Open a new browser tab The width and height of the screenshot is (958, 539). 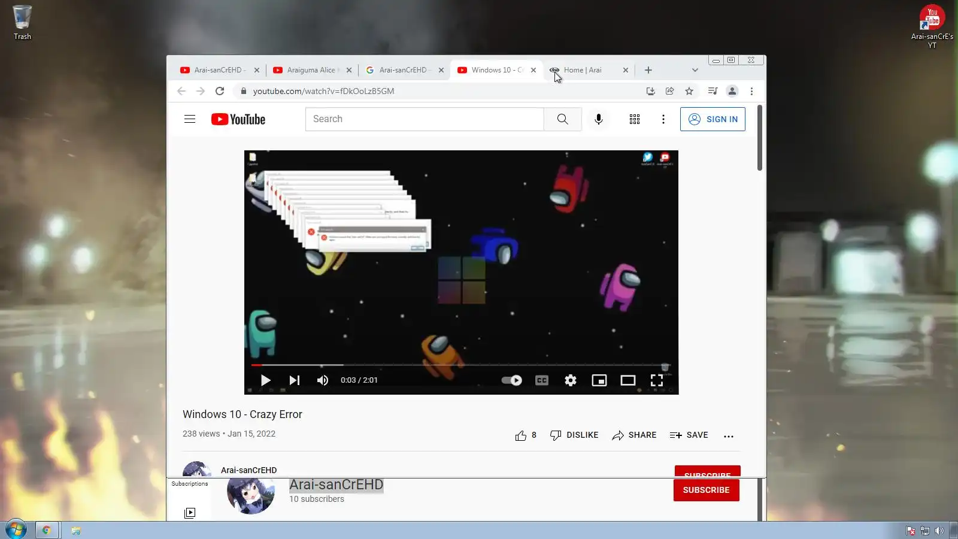point(648,70)
